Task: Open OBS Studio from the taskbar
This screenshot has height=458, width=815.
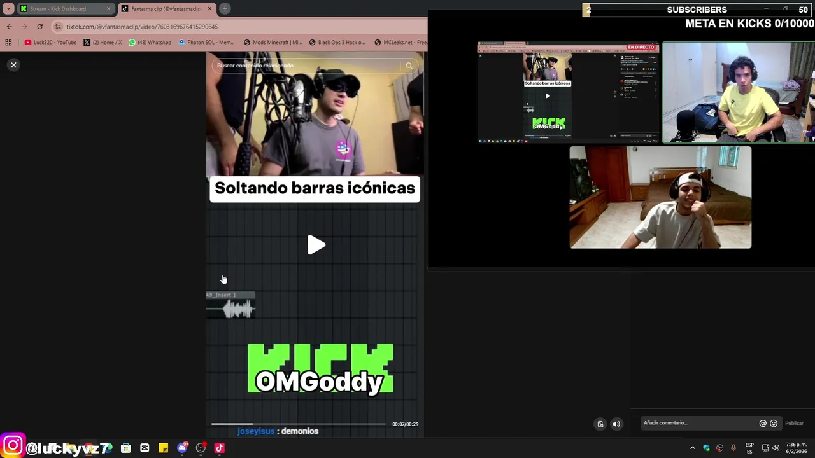Action: 201,448
